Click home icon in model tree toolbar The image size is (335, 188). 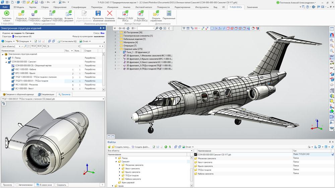128,28
